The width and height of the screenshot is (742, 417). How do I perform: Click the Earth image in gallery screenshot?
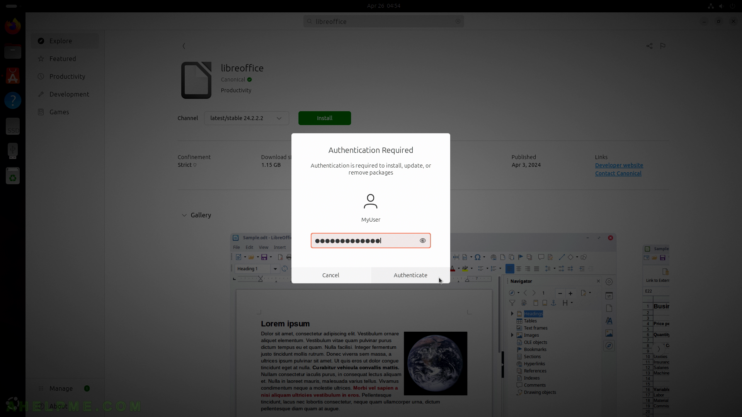pyautogui.click(x=436, y=363)
